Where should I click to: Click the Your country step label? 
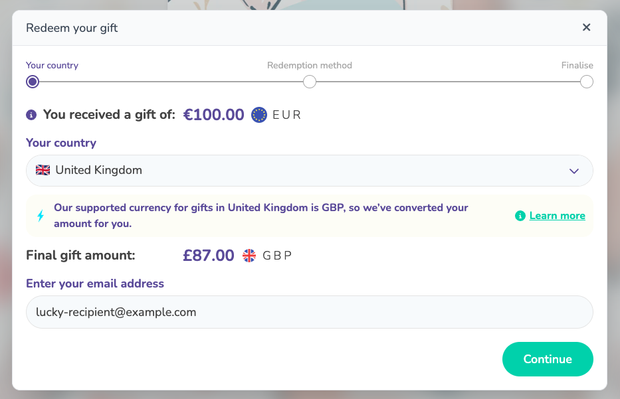[x=52, y=65]
